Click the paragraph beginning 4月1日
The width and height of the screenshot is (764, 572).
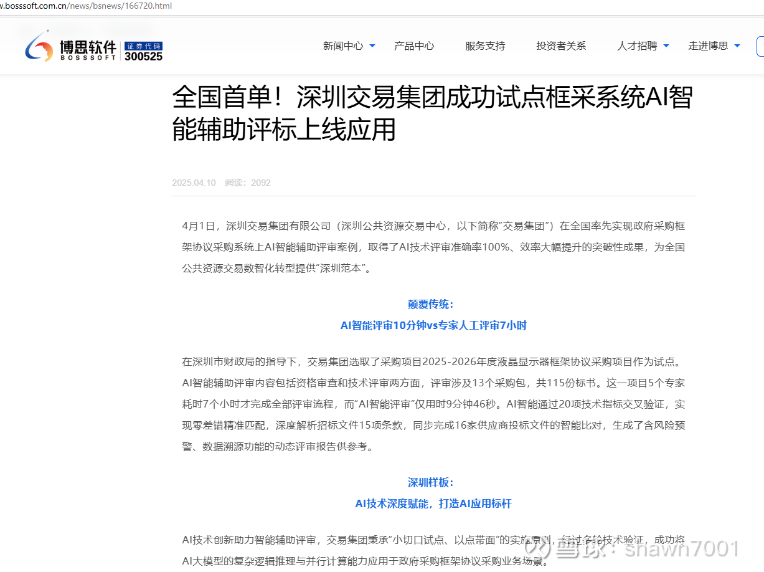pos(433,247)
